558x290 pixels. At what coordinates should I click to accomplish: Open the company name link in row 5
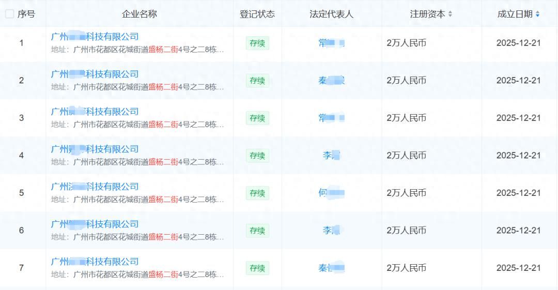click(x=95, y=187)
